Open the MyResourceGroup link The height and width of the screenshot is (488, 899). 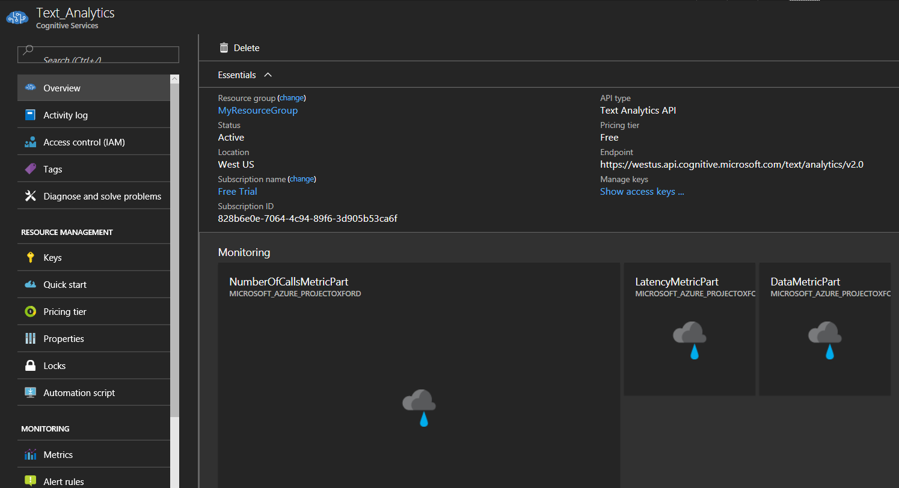pyautogui.click(x=257, y=111)
